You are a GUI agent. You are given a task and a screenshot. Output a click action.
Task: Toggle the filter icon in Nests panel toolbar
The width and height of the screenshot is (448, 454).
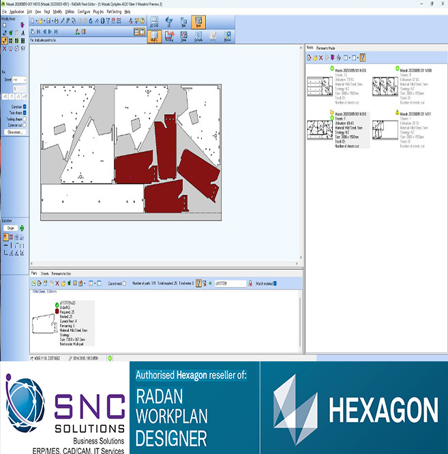coord(362,58)
